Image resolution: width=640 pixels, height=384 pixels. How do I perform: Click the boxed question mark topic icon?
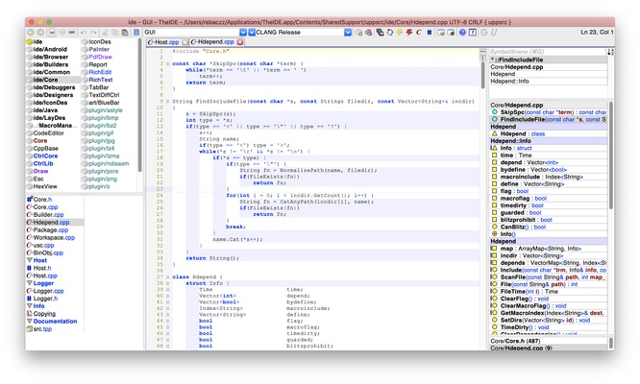(473, 33)
